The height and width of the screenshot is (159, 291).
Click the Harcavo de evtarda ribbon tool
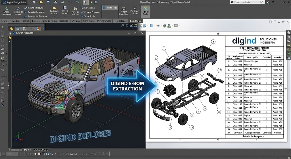pyautogui.click(x=18, y=11)
